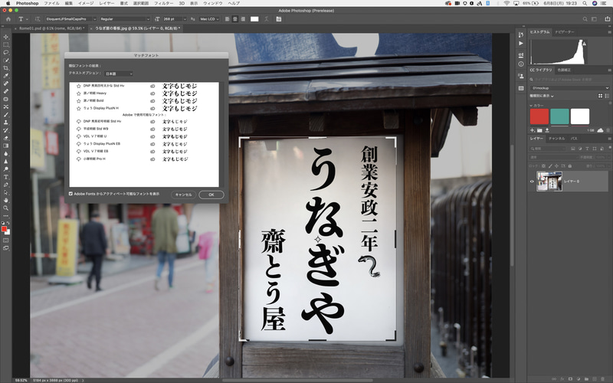The image size is (613, 383).
Task: Select the Rectangular Marquee tool
Action: [6, 44]
